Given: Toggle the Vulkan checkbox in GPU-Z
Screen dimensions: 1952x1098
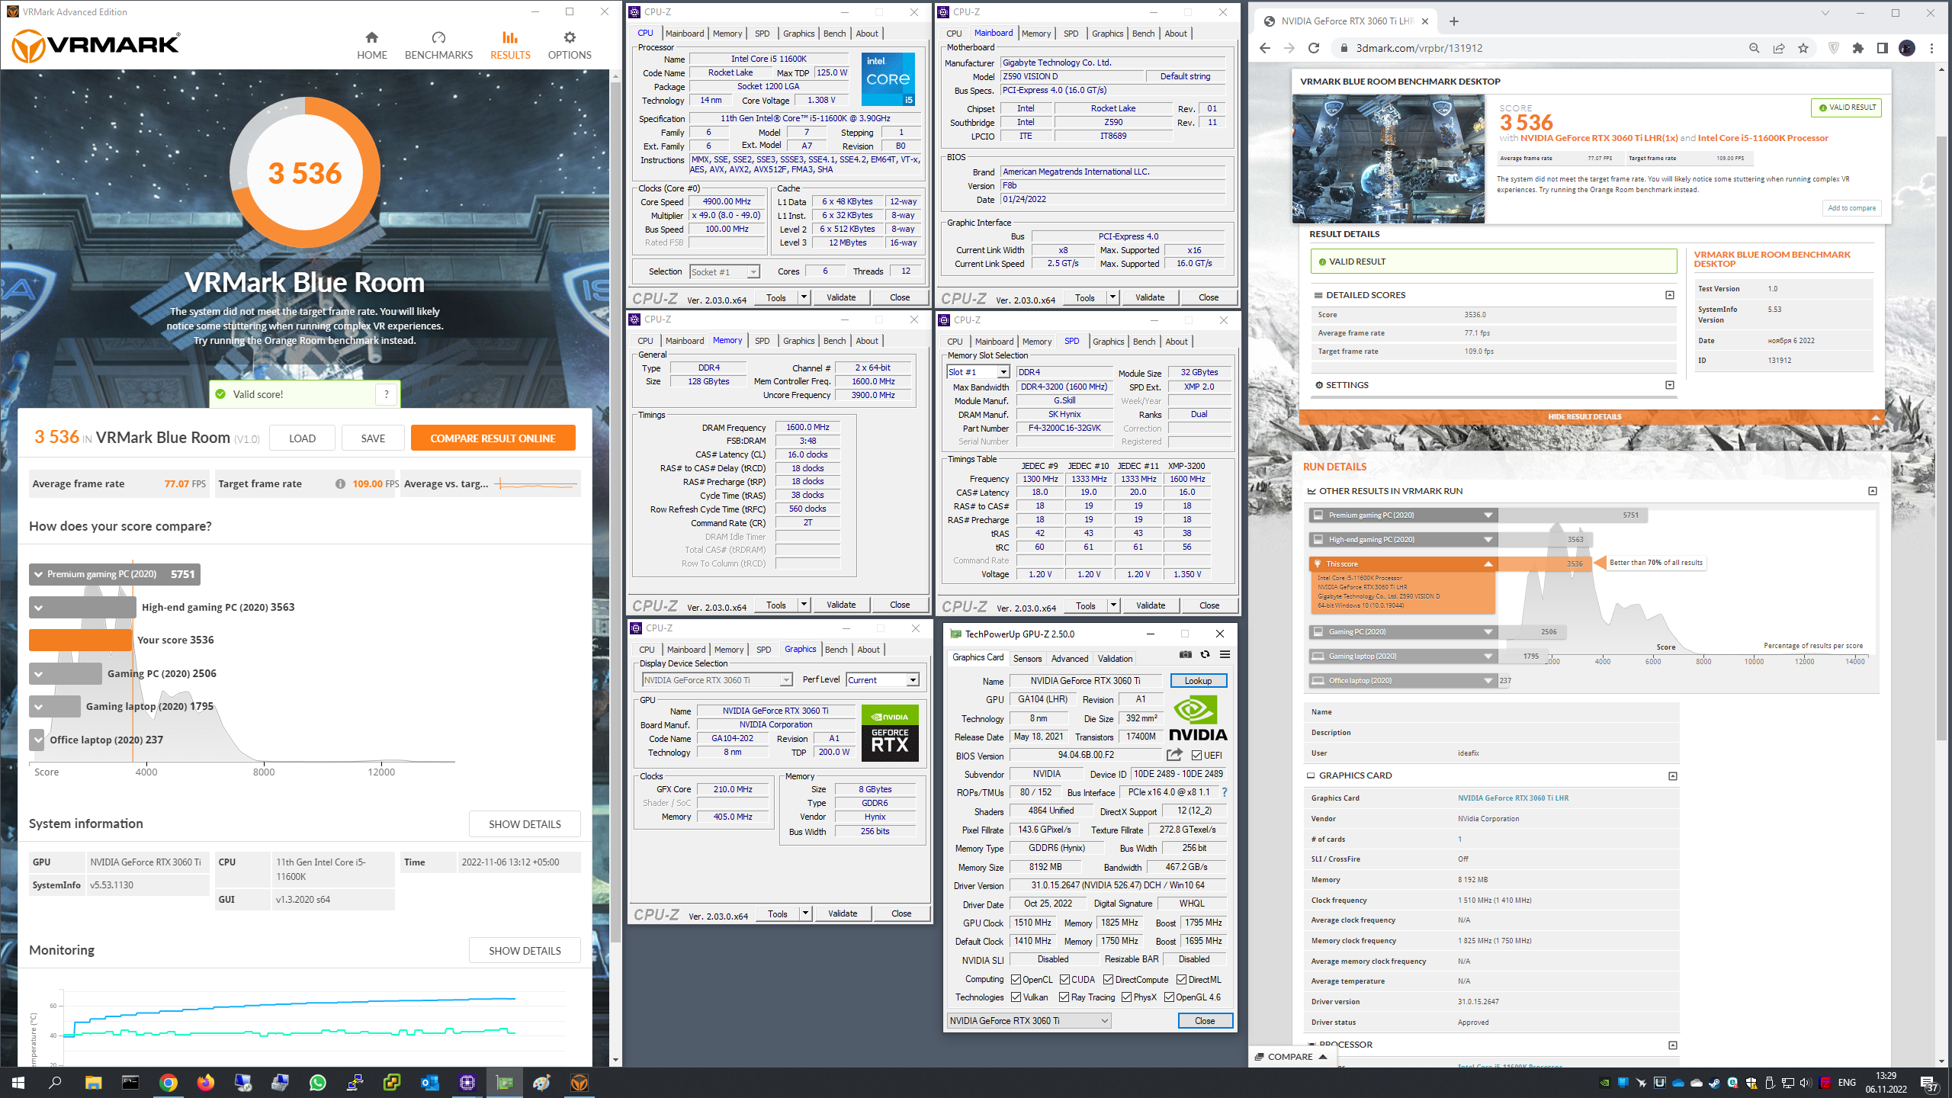Looking at the screenshot, I should click(1016, 997).
